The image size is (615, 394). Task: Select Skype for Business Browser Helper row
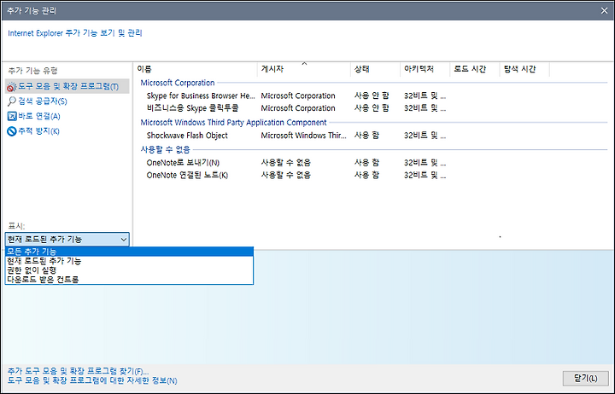[370, 96]
